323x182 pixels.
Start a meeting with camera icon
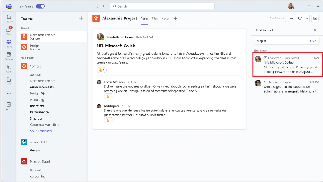300,18
